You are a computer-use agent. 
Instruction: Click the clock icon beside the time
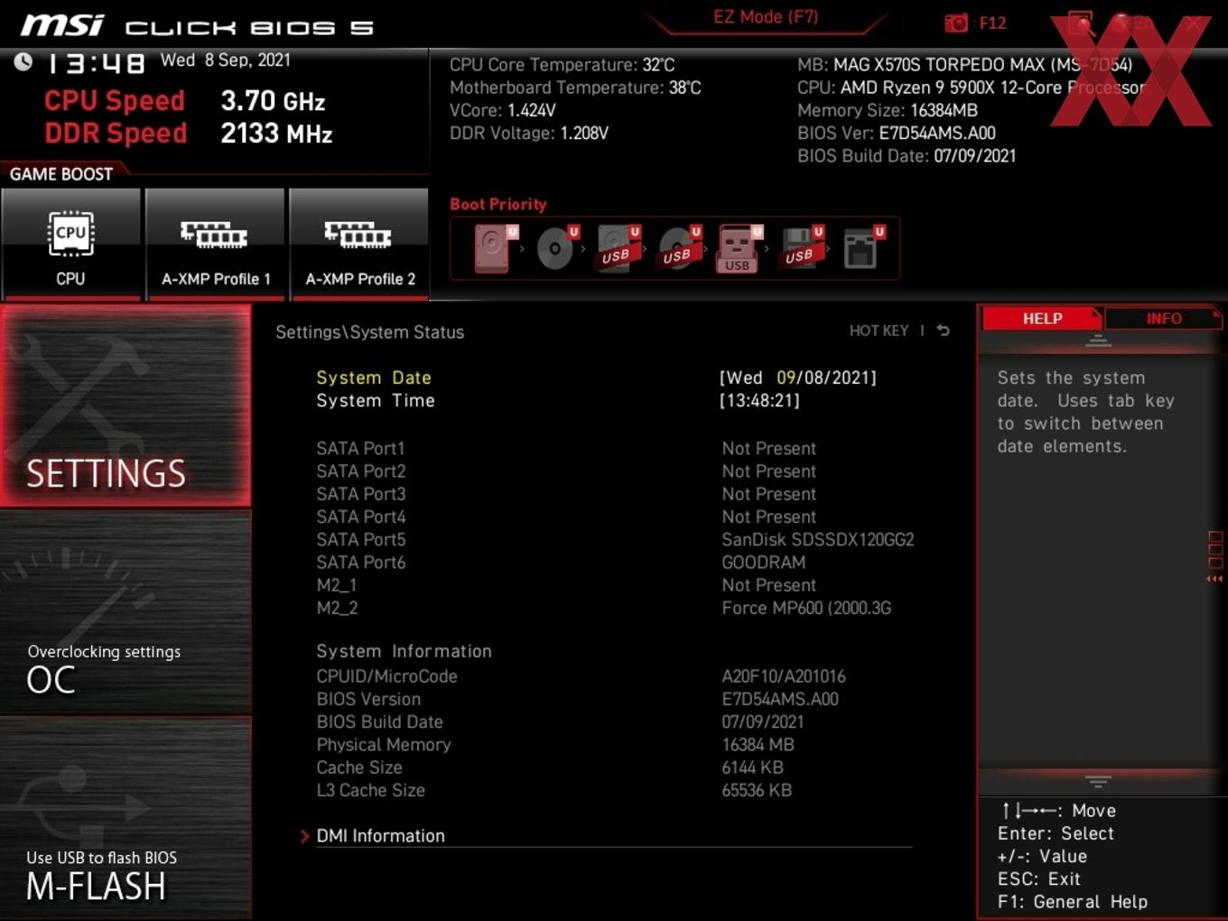click(x=23, y=61)
